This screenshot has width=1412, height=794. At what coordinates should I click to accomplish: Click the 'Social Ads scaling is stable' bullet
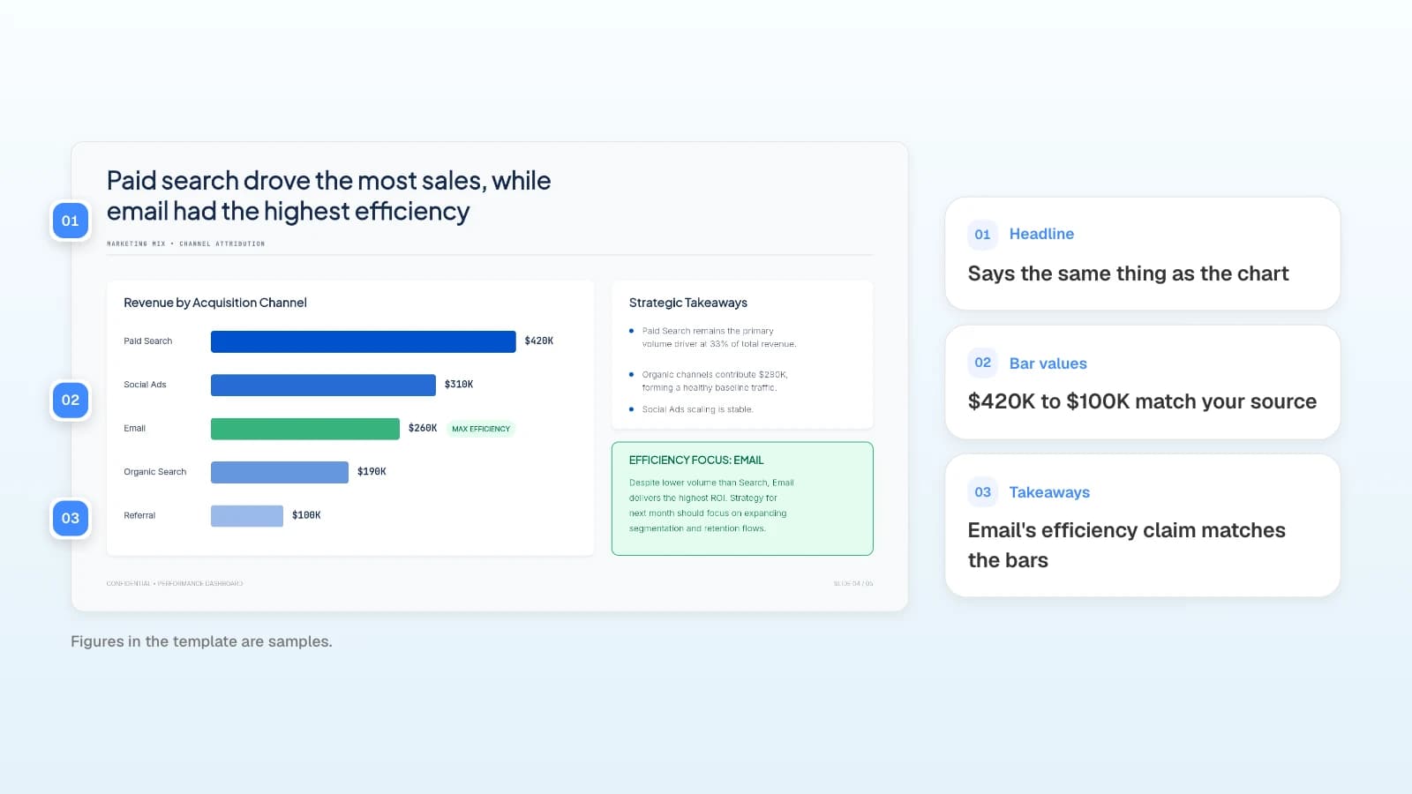pos(697,409)
